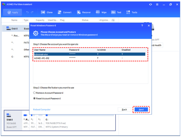Select Remove Account Password option
181x137 pixels.
35,93
